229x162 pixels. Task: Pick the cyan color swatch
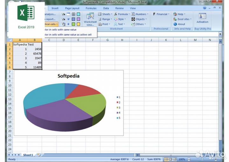[79, 14]
